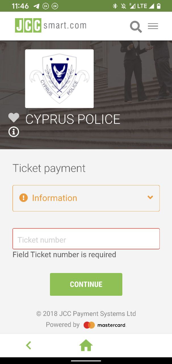Focus the Ticket number field

(x=86, y=239)
